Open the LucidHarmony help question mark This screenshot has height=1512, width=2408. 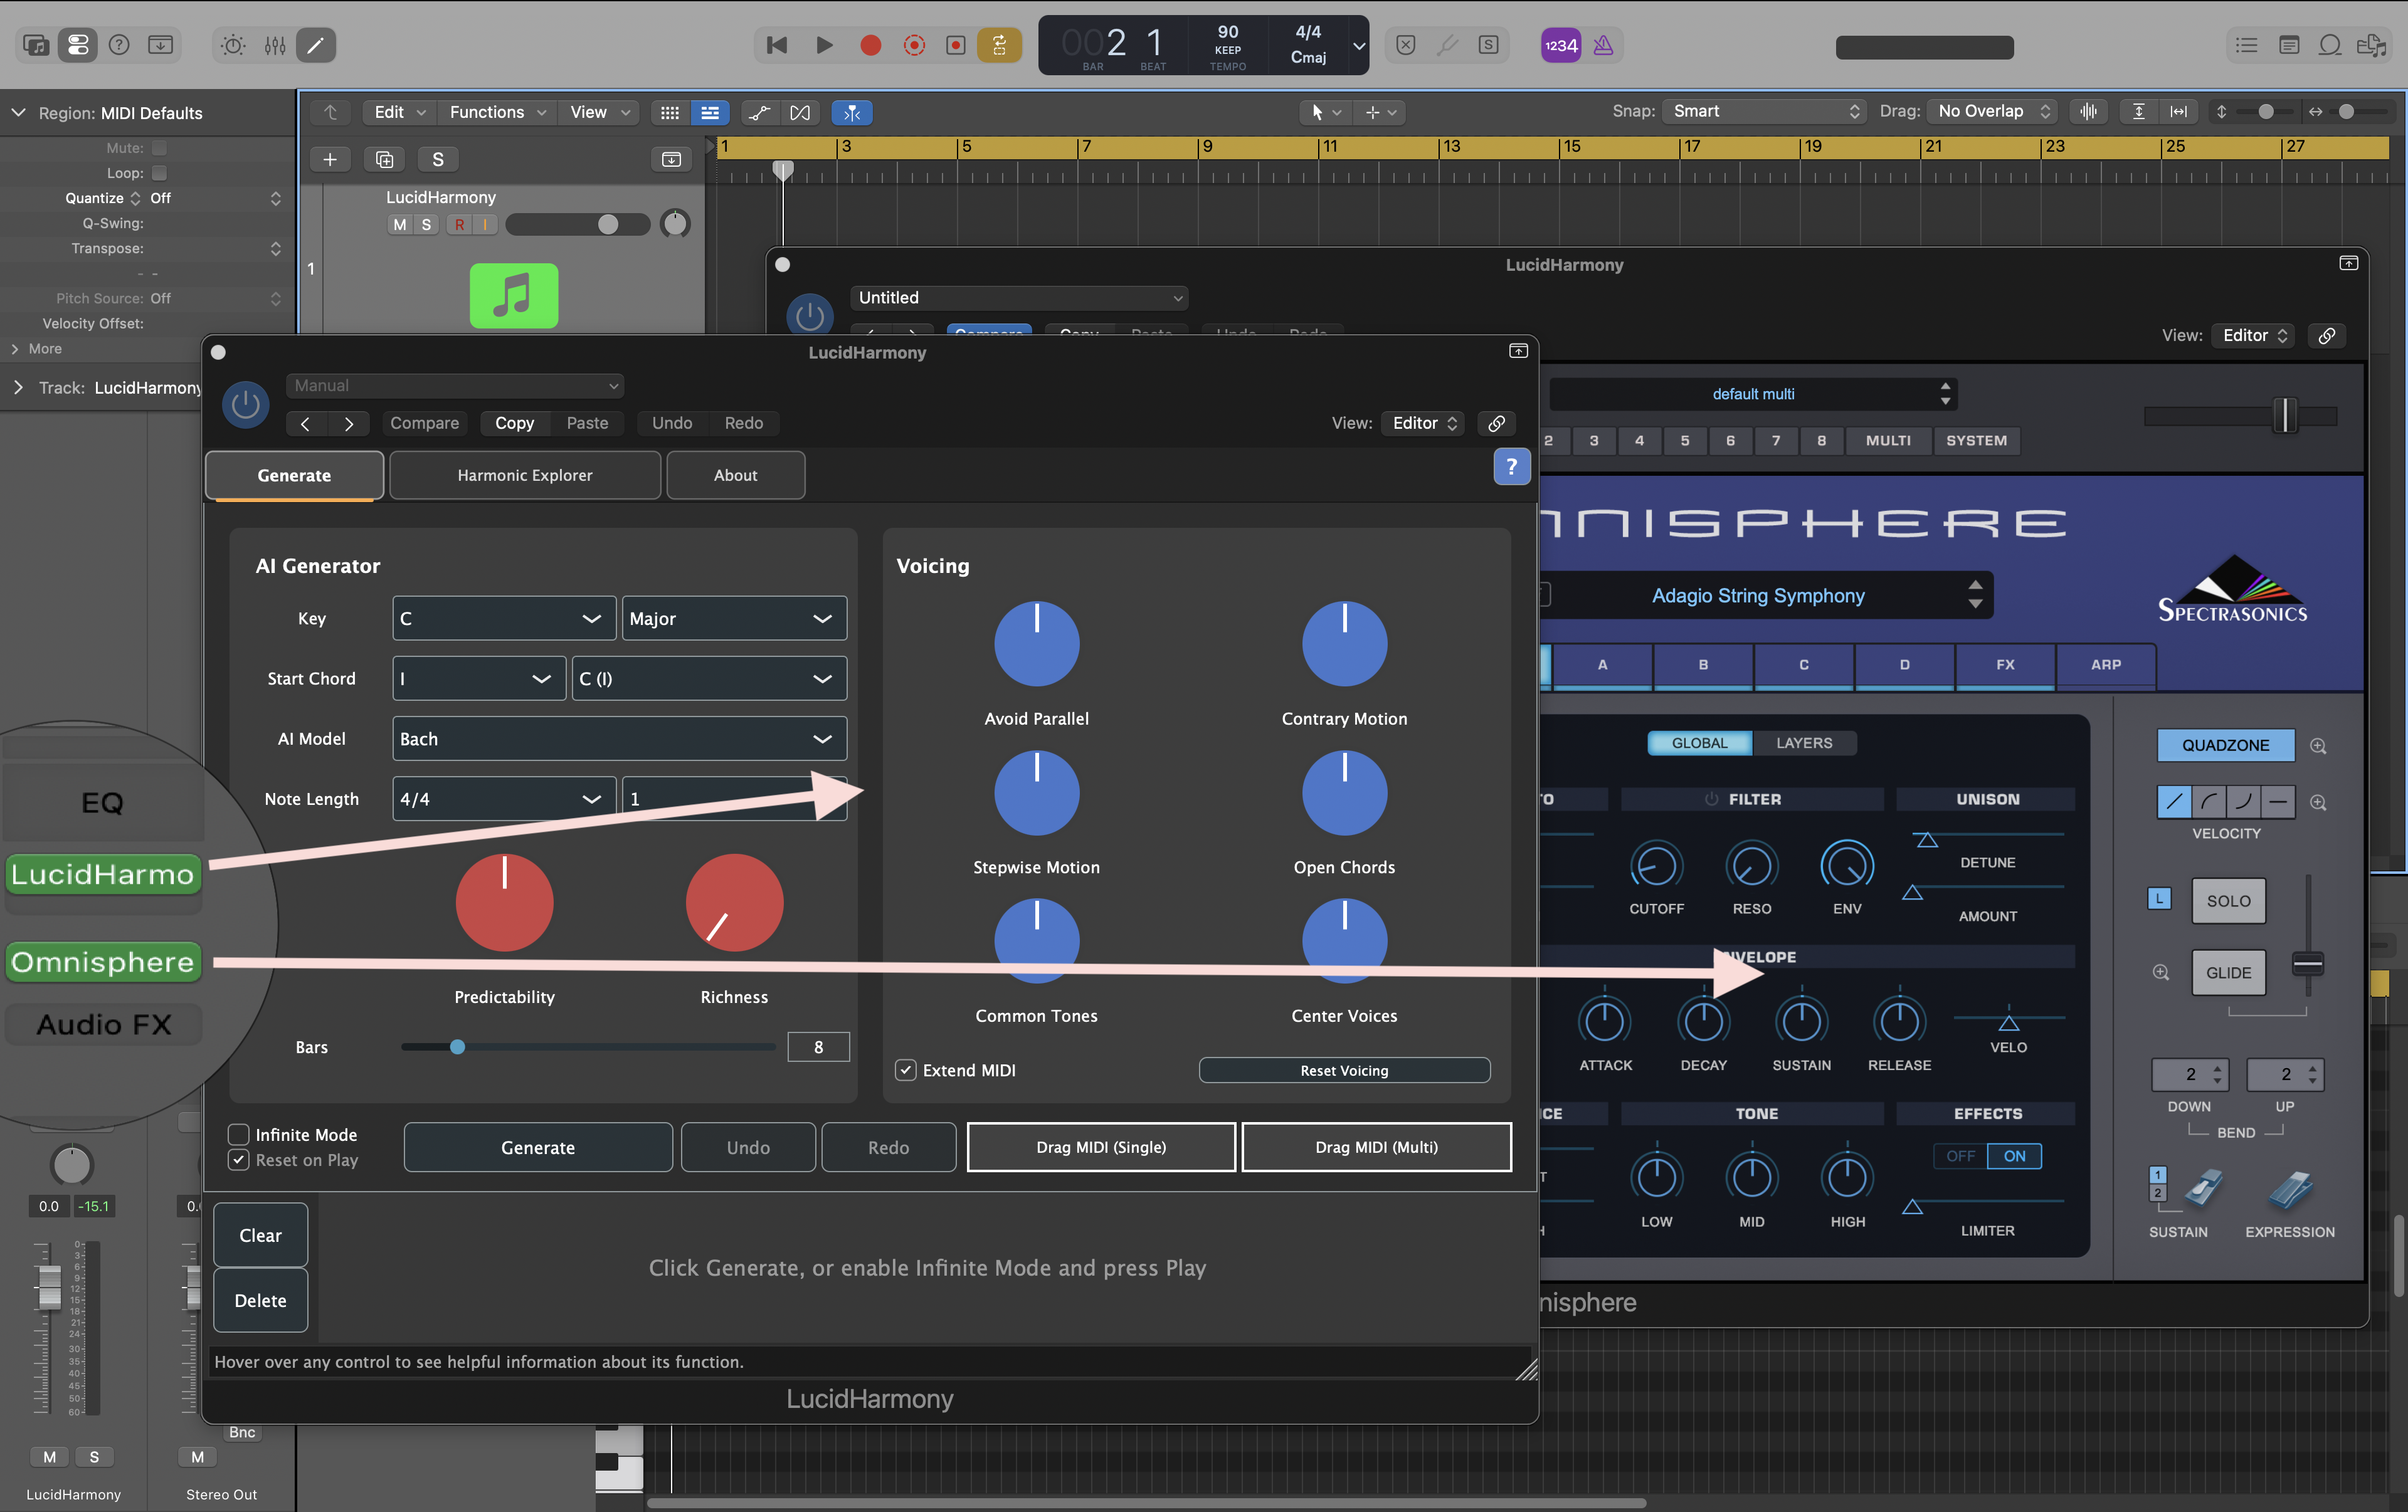(1511, 466)
